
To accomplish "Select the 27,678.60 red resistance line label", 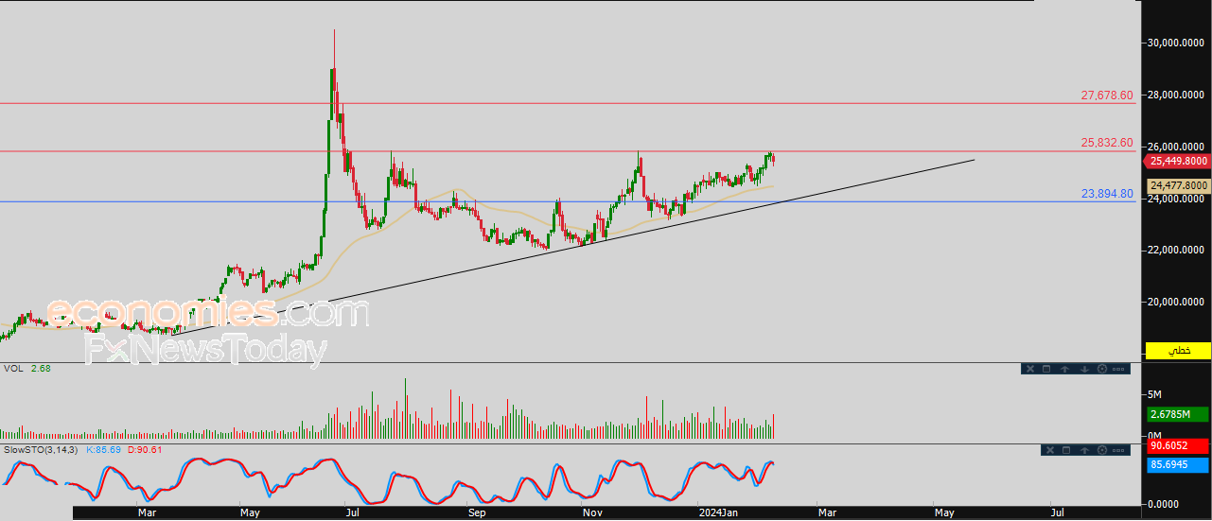I will (x=1106, y=96).
